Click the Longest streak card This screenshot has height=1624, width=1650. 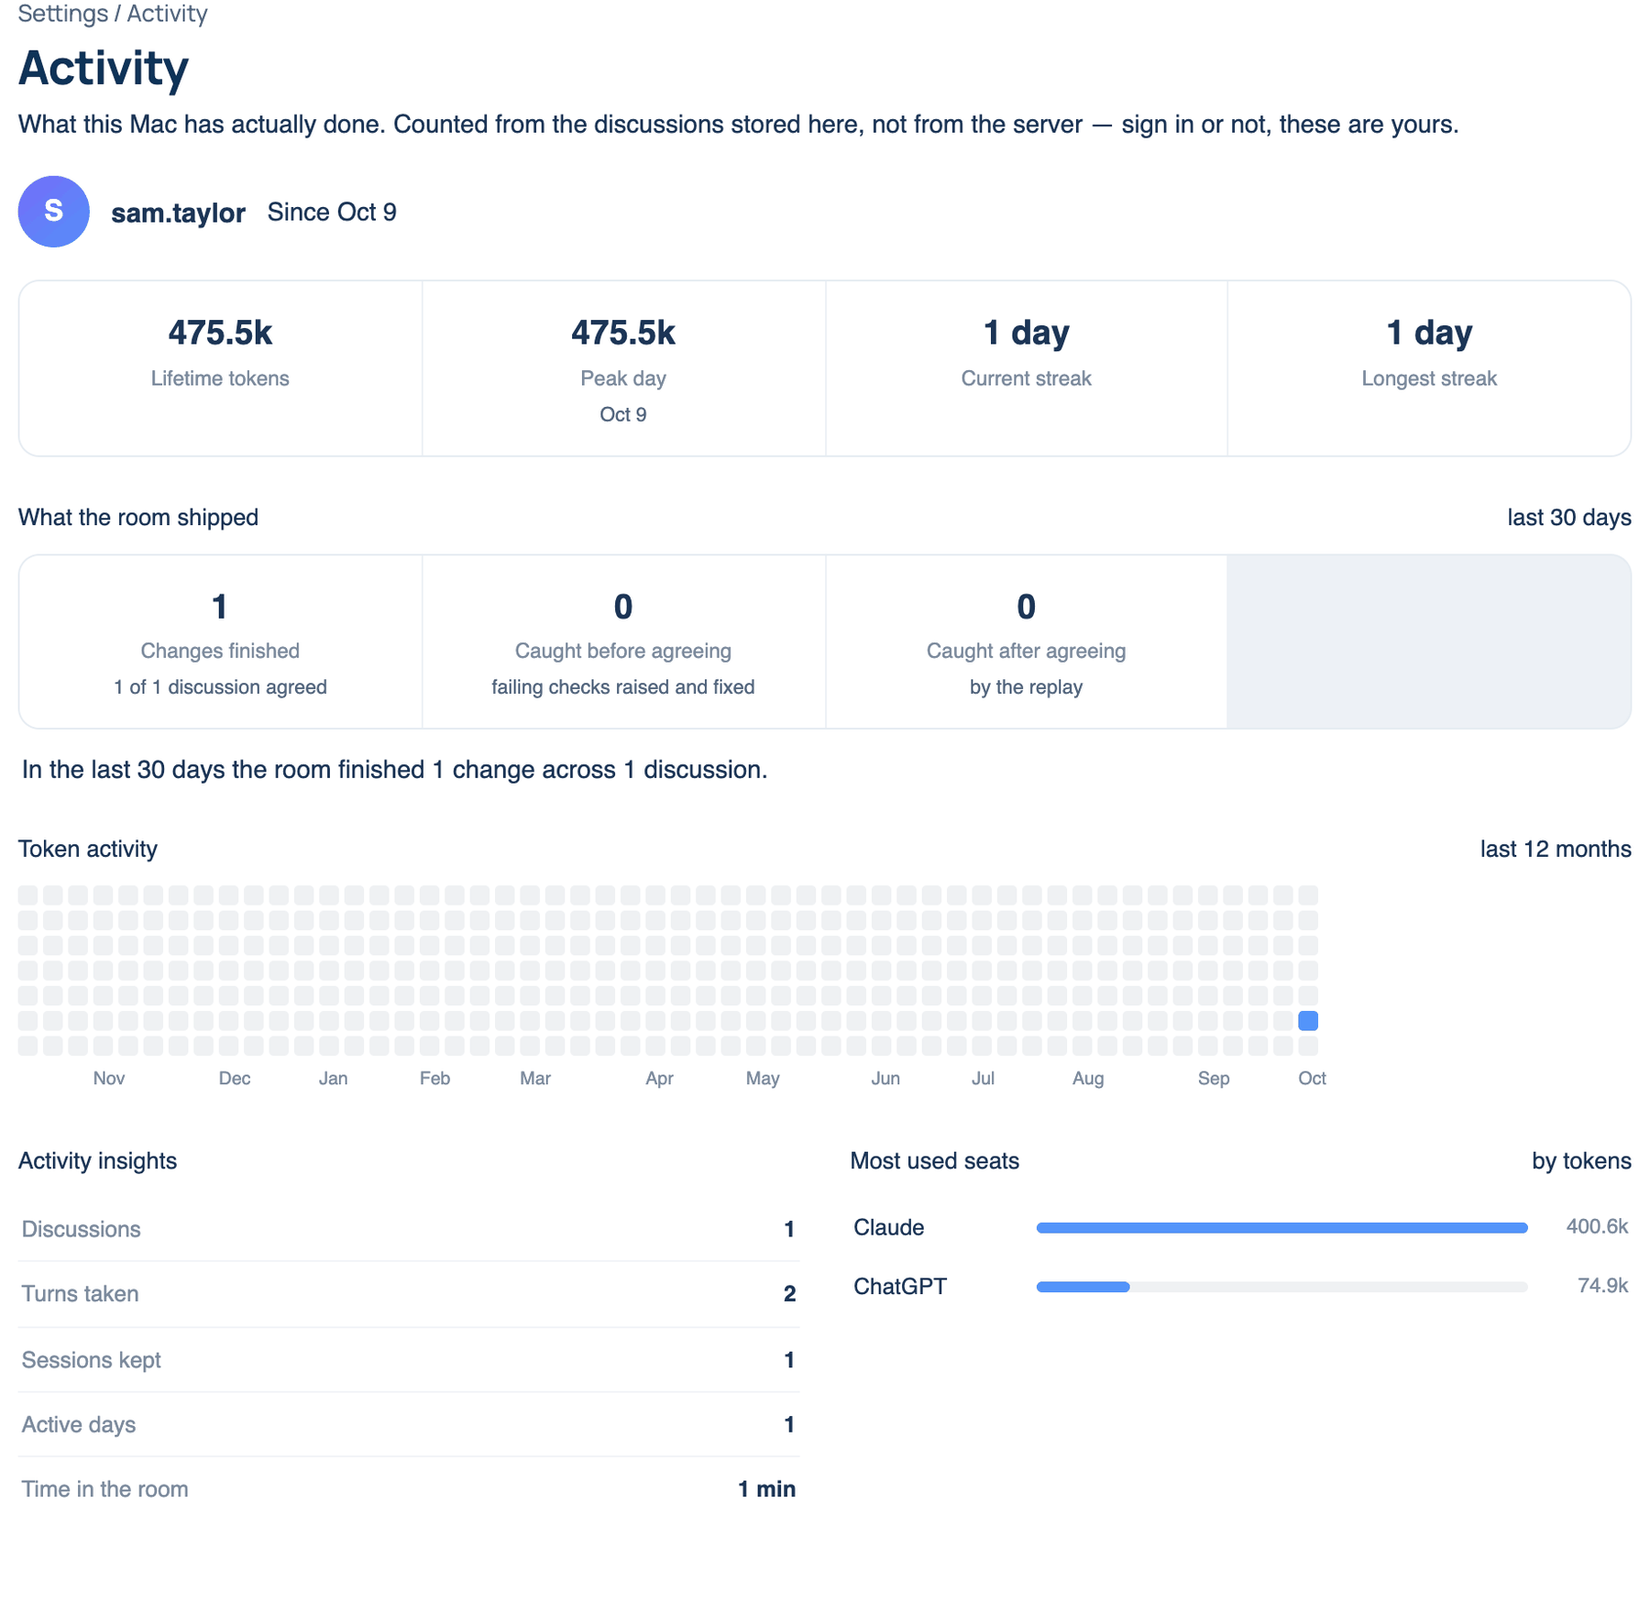tap(1429, 368)
